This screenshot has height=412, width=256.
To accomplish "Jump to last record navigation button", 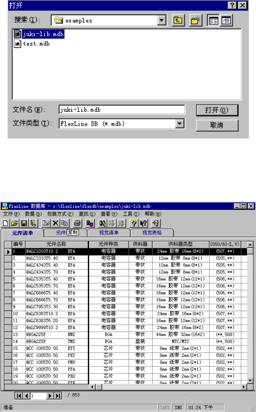I will point(58,395).
